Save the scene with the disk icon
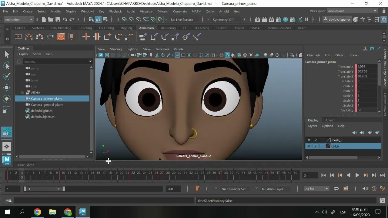 click(58, 19)
